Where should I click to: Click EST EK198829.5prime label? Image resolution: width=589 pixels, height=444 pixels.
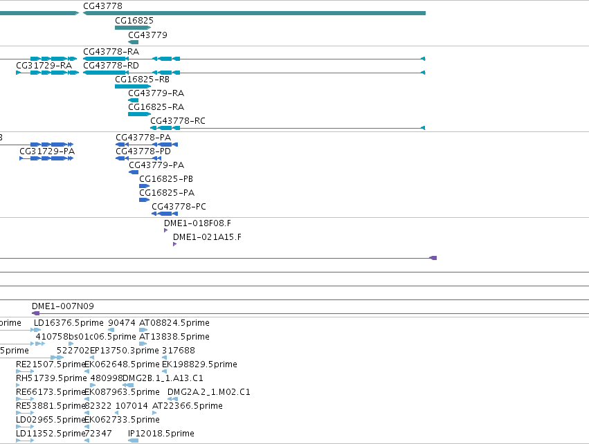[x=199, y=364]
